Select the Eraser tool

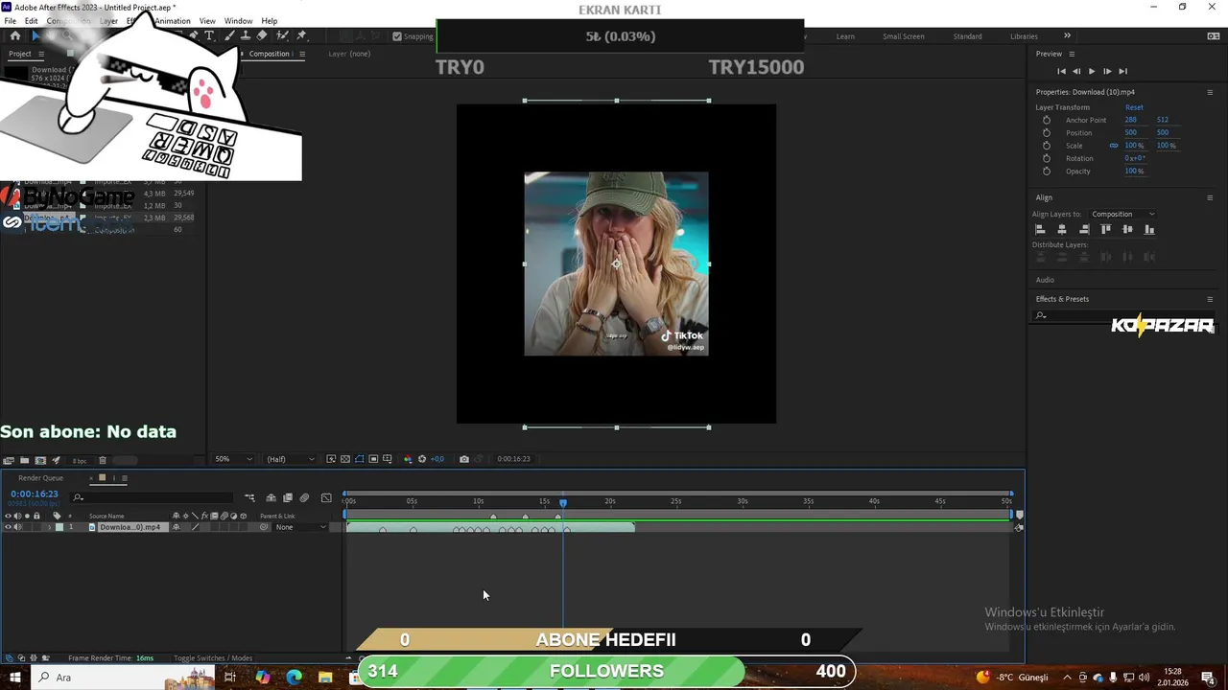coord(262,36)
